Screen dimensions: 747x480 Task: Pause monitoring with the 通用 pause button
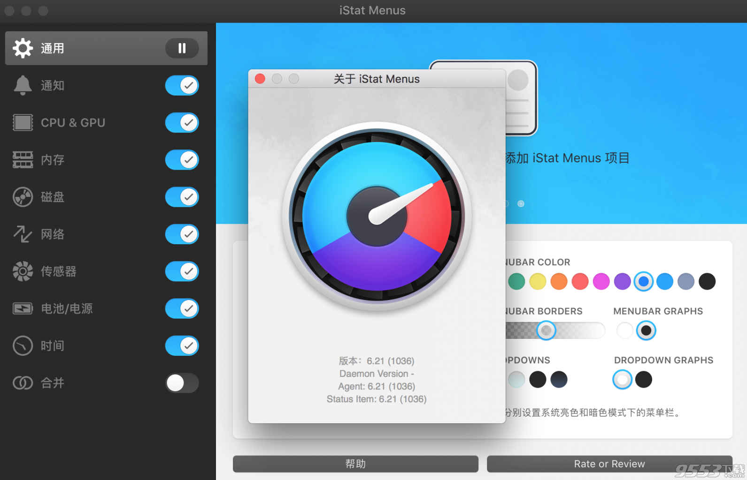tap(182, 48)
